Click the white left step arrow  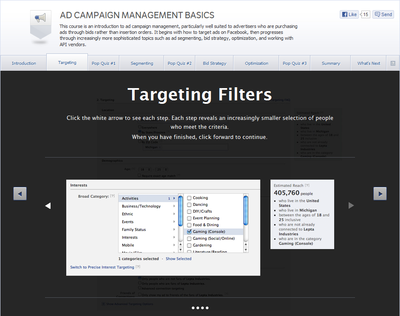point(48,205)
